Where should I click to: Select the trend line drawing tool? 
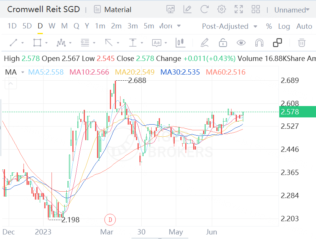click(14, 43)
